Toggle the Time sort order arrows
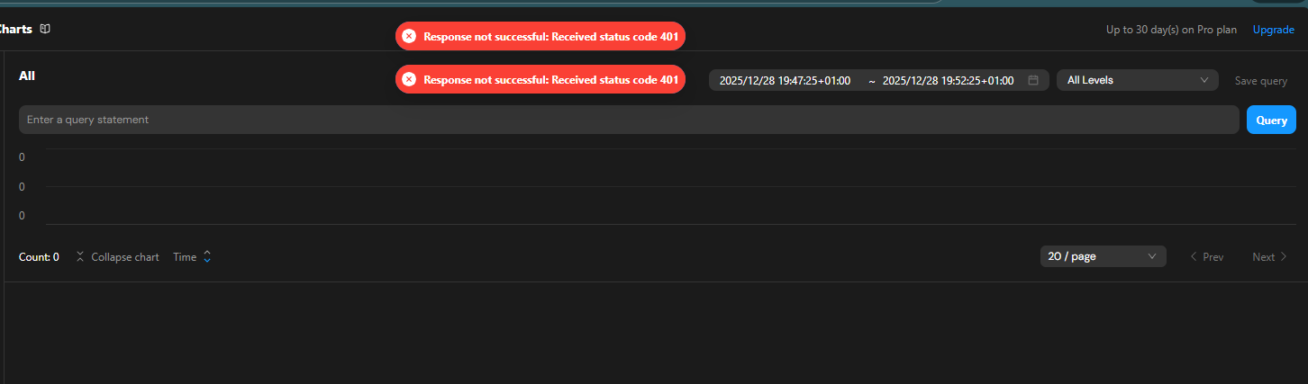Image resolution: width=1308 pixels, height=384 pixels. click(x=207, y=257)
